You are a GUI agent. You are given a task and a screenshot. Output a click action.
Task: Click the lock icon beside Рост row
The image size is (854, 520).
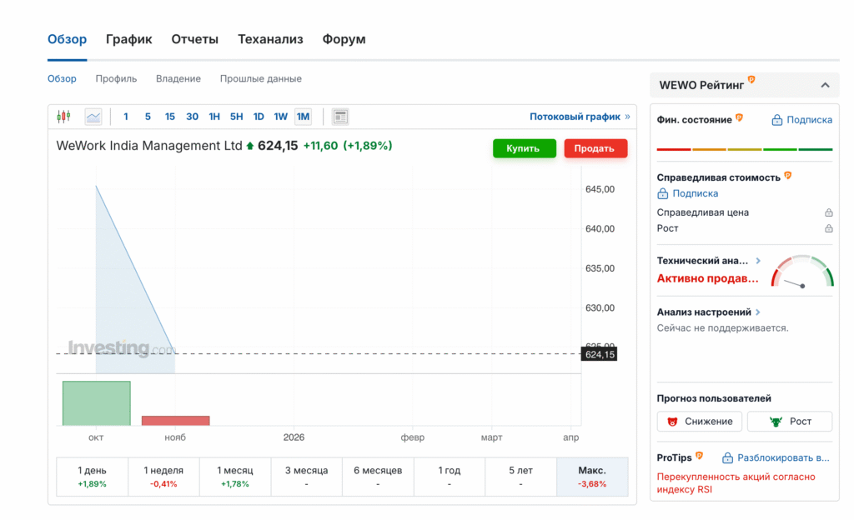(828, 228)
